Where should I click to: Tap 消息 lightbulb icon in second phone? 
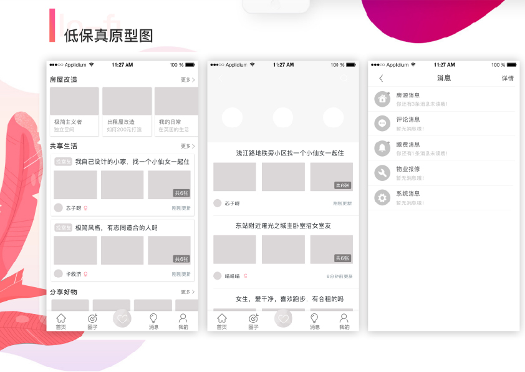click(314, 318)
